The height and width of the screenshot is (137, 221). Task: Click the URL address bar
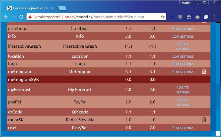coord(110,17)
